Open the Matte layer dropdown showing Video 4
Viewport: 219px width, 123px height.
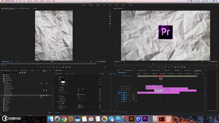81,105
